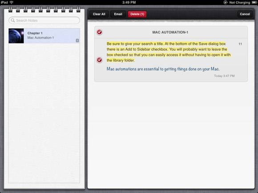258x193 pixels.
Task: Focus the Search Notes field
Action: pyautogui.click(x=44, y=20)
